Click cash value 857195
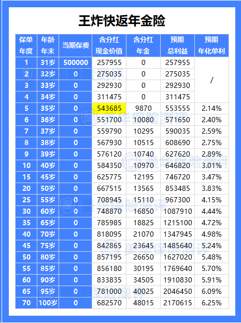This screenshot has height=323, width=241. coord(109,257)
